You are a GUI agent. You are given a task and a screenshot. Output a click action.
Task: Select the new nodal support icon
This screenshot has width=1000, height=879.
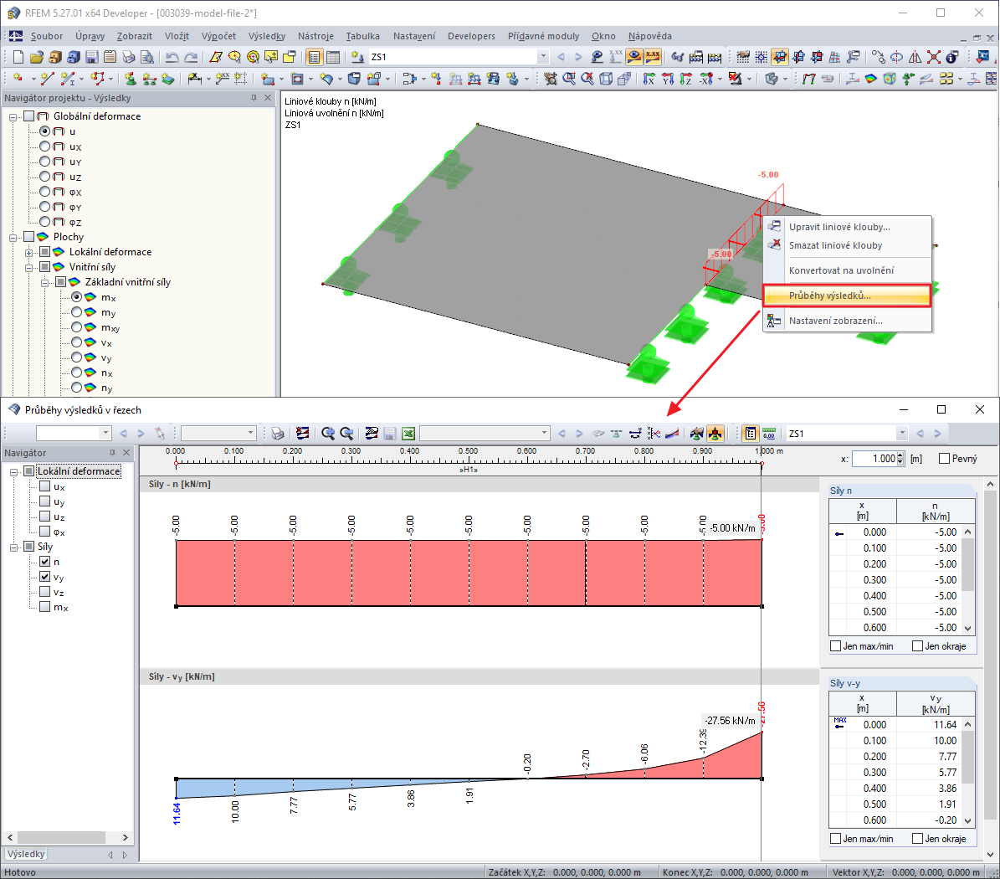tap(130, 79)
